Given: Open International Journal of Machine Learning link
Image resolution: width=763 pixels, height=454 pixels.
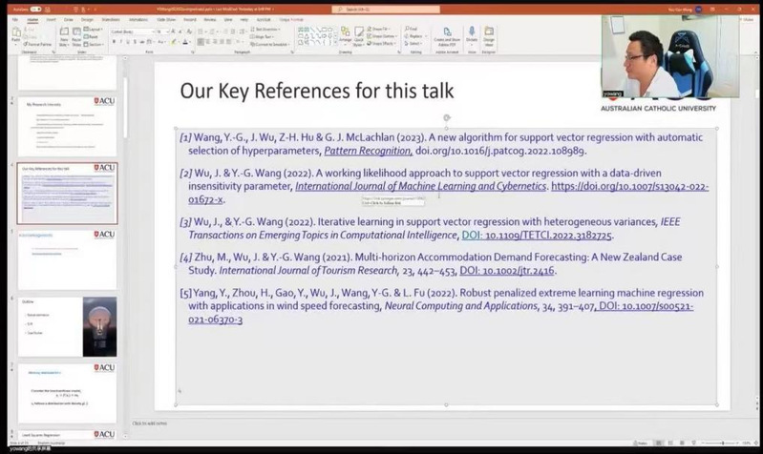Looking at the screenshot, I should [x=421, y=186].
